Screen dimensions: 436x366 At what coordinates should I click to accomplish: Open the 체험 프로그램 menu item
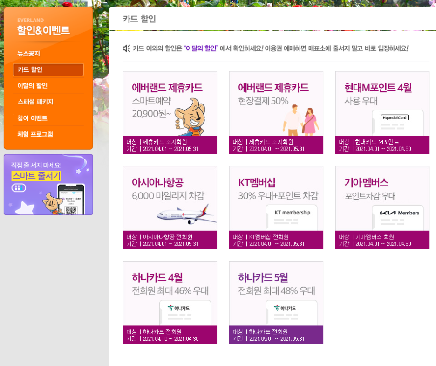tap(35, 134)
